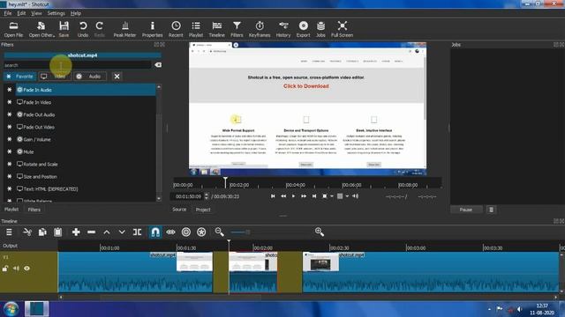Close the filter chooser list
This screenshot has height=317, width=565.
(117, 77)
